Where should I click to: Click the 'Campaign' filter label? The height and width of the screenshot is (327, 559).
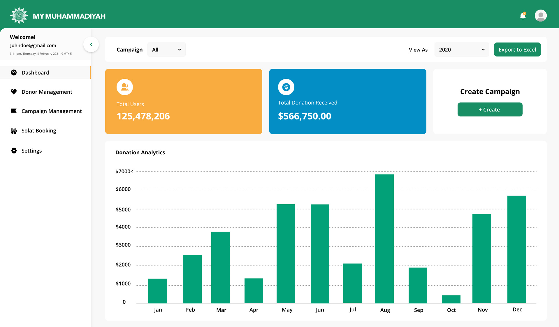tap(129, 50)
